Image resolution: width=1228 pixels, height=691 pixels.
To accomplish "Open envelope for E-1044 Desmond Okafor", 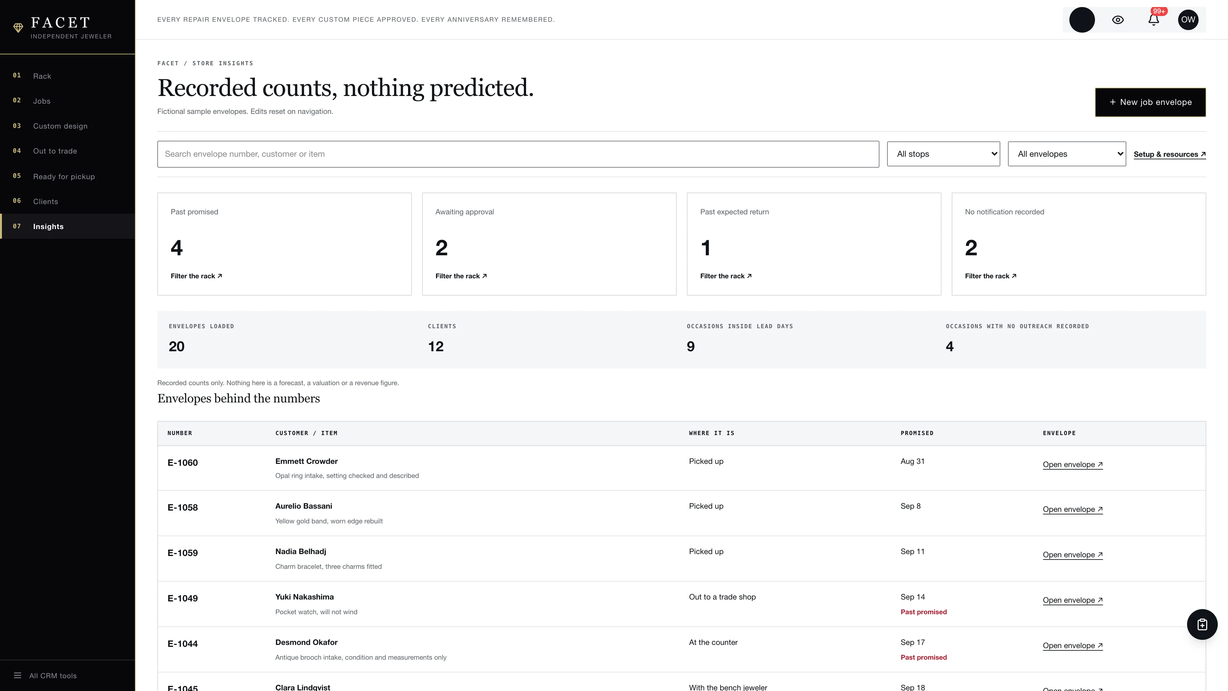I will click(x=1073, y=646).
